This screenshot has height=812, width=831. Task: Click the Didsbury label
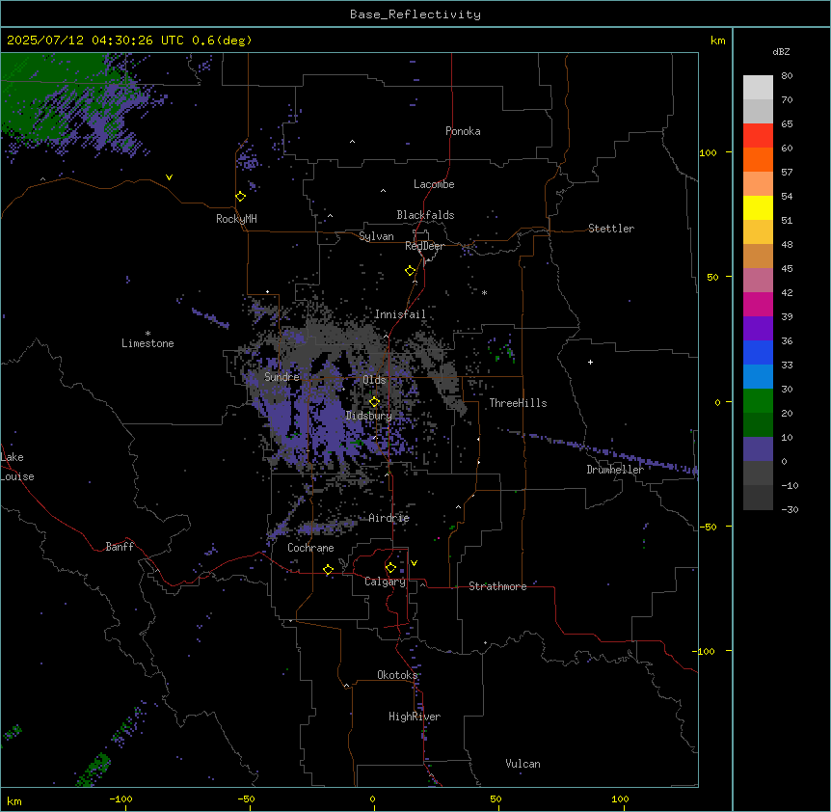(369, 416)
